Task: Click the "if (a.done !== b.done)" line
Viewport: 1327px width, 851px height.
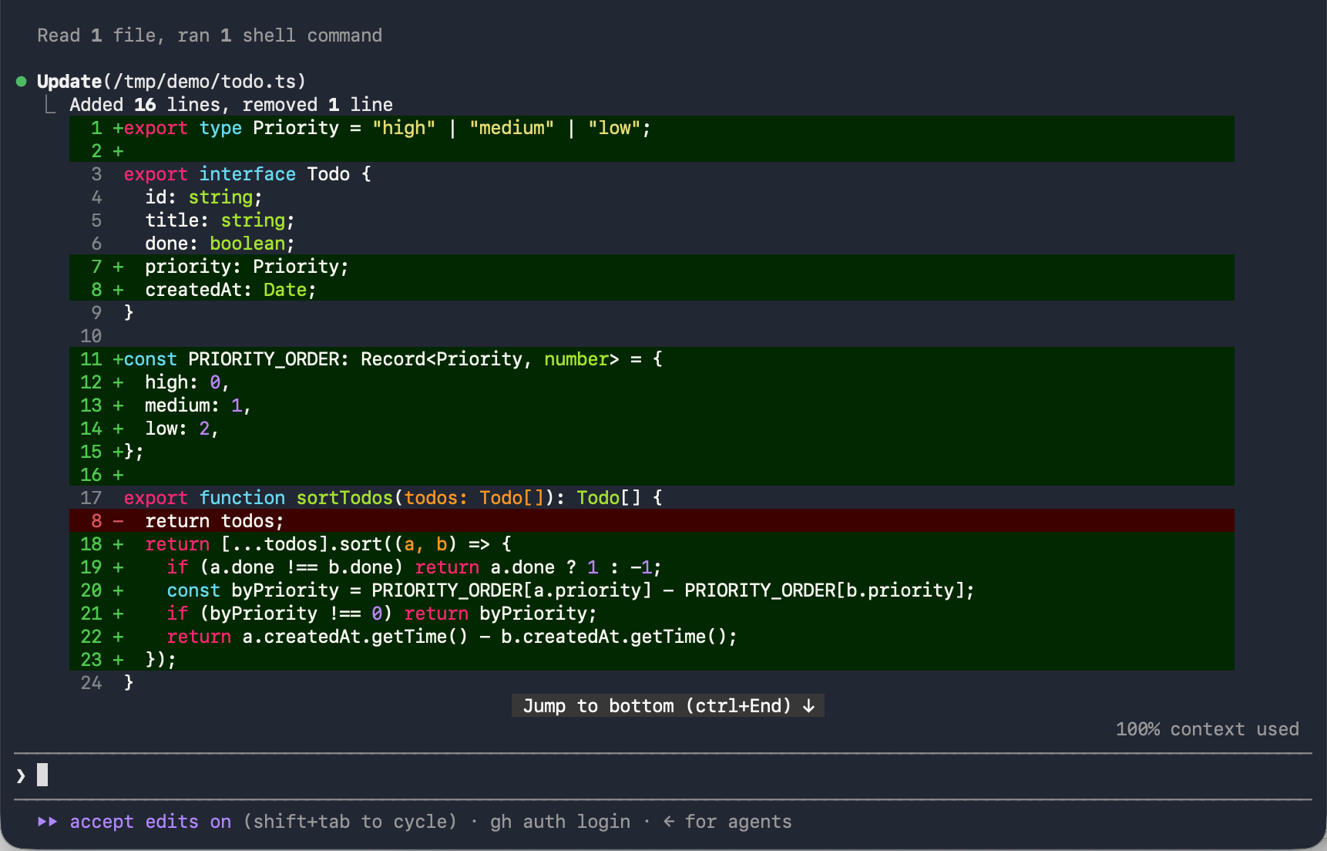Action: tap(651, 567)
